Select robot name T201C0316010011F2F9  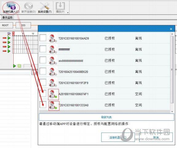(x=73, y=83)
